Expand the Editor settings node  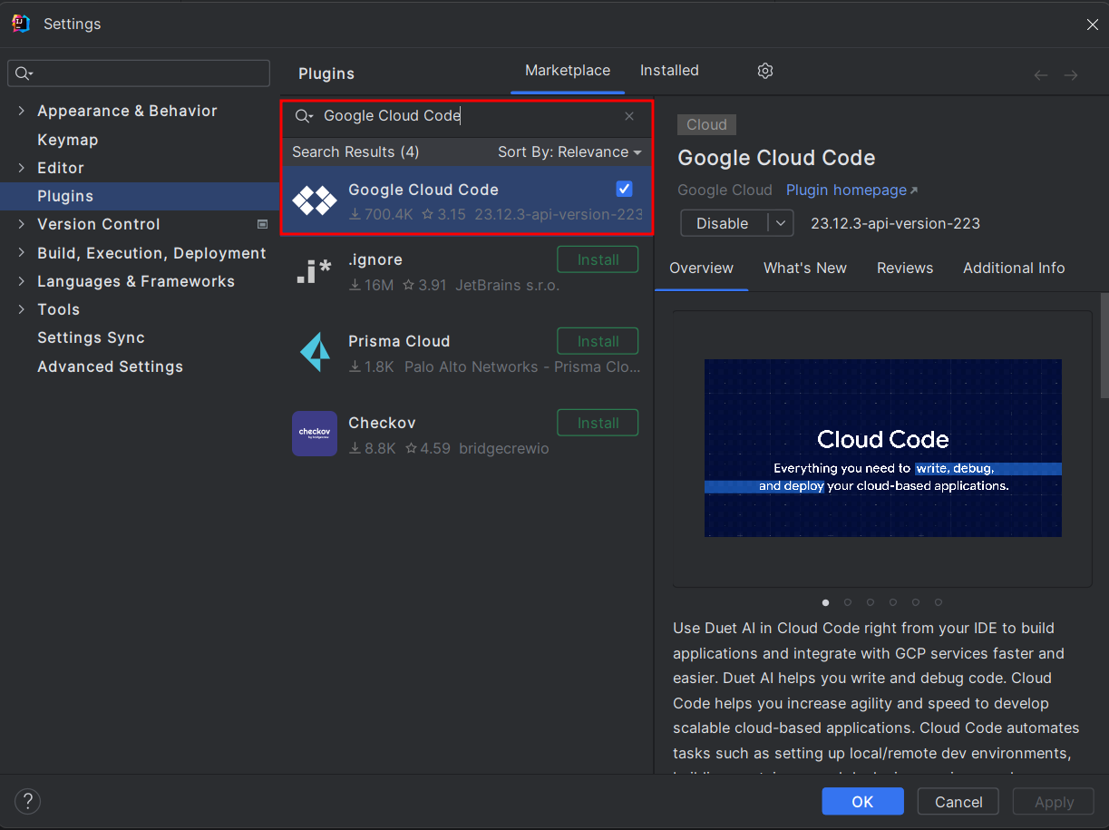point(22,168)
